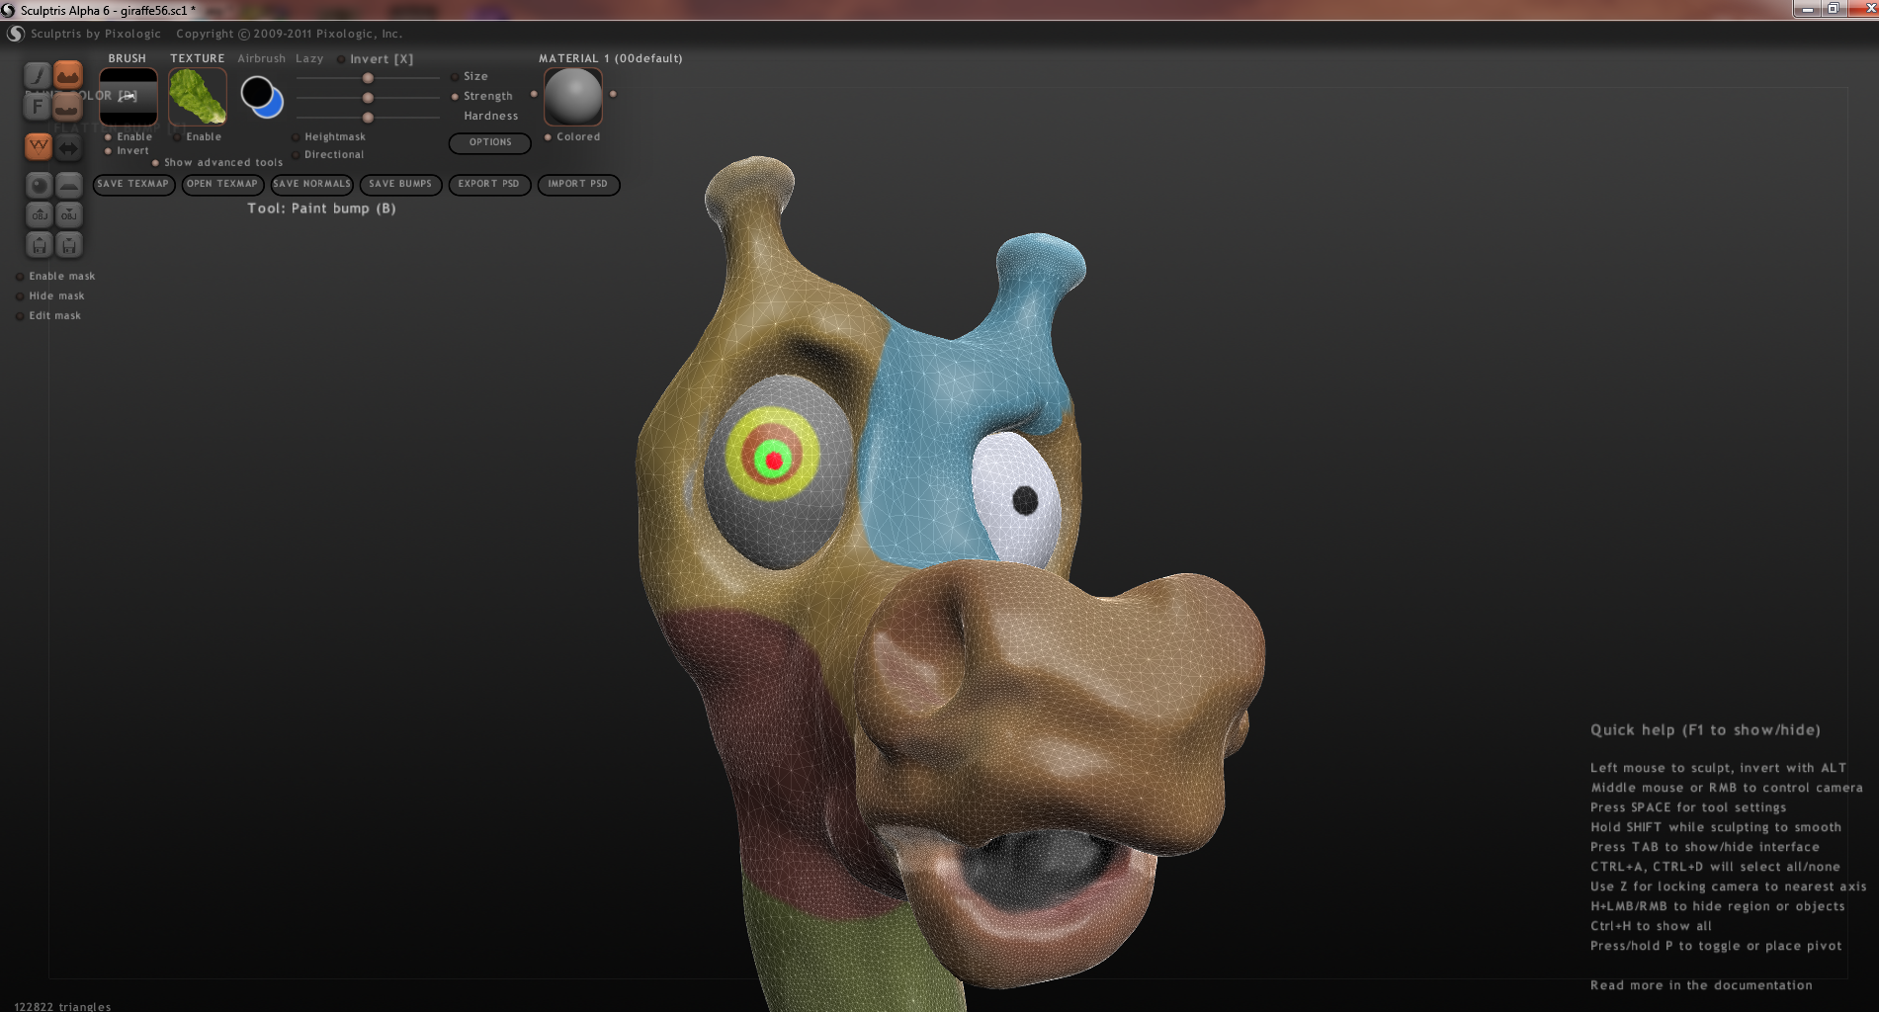Click the Import PSD button

578,185
